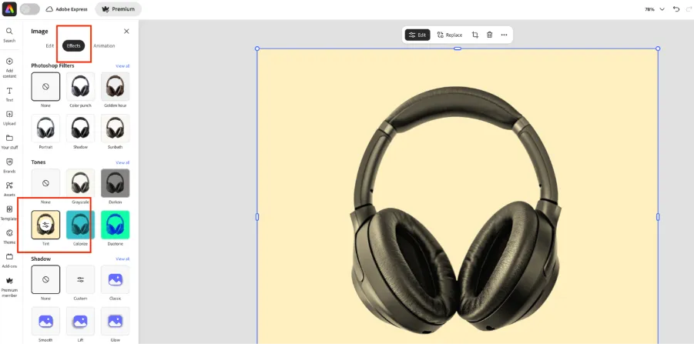Apply the Color punch filter
The image size is (694, 344).
coord(81,87)
